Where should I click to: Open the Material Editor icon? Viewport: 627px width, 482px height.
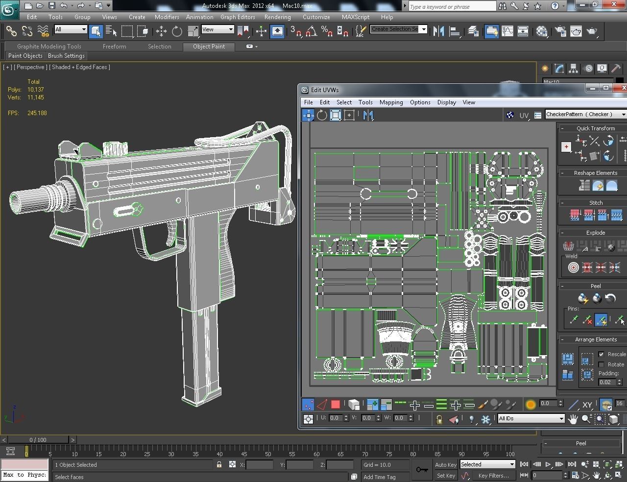click(x=542, y=31)
